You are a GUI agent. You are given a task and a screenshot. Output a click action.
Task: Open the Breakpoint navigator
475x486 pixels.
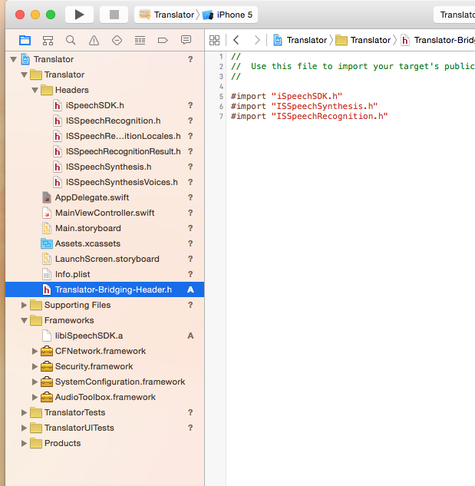(163, 40)
